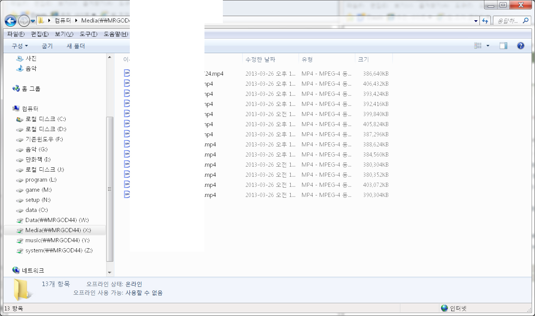Click the folder icon in the address bar
The image size is (535, 316).
(x=41, y=21)
